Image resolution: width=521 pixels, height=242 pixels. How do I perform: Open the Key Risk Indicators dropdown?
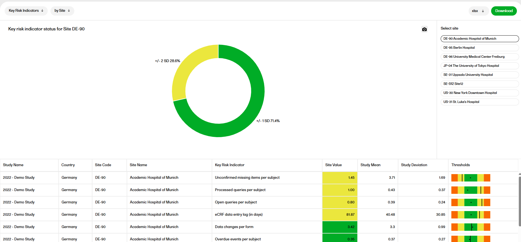pyautogui.click(x=26, y=11)
